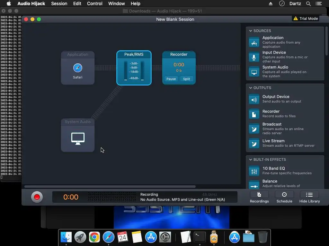The width and height of the screenshot is (329, 246).
Task: Open the App Store from the dock
Action: (x=151, y=237)
